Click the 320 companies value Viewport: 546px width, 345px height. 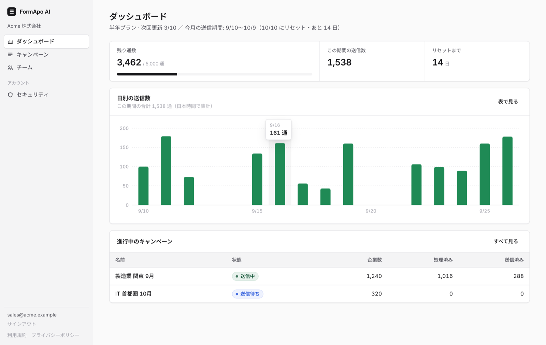[376, 294]
